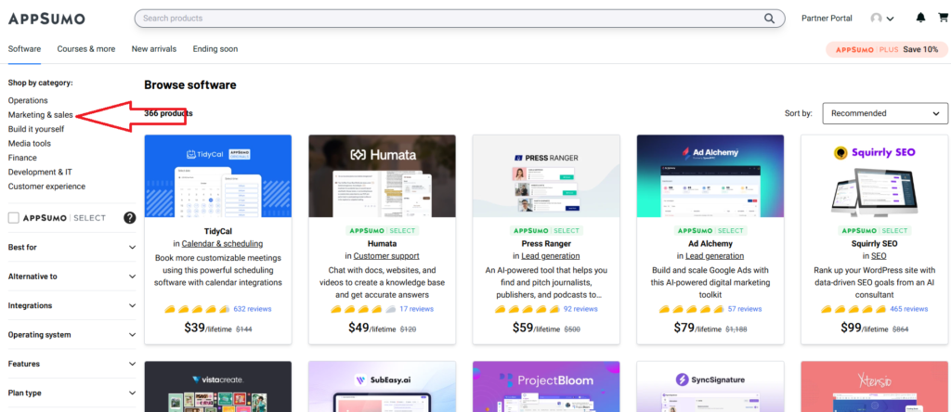This screenshot has height=412, width=951.
Task: Open the user avatar account menu
Action: click(882, 19)
